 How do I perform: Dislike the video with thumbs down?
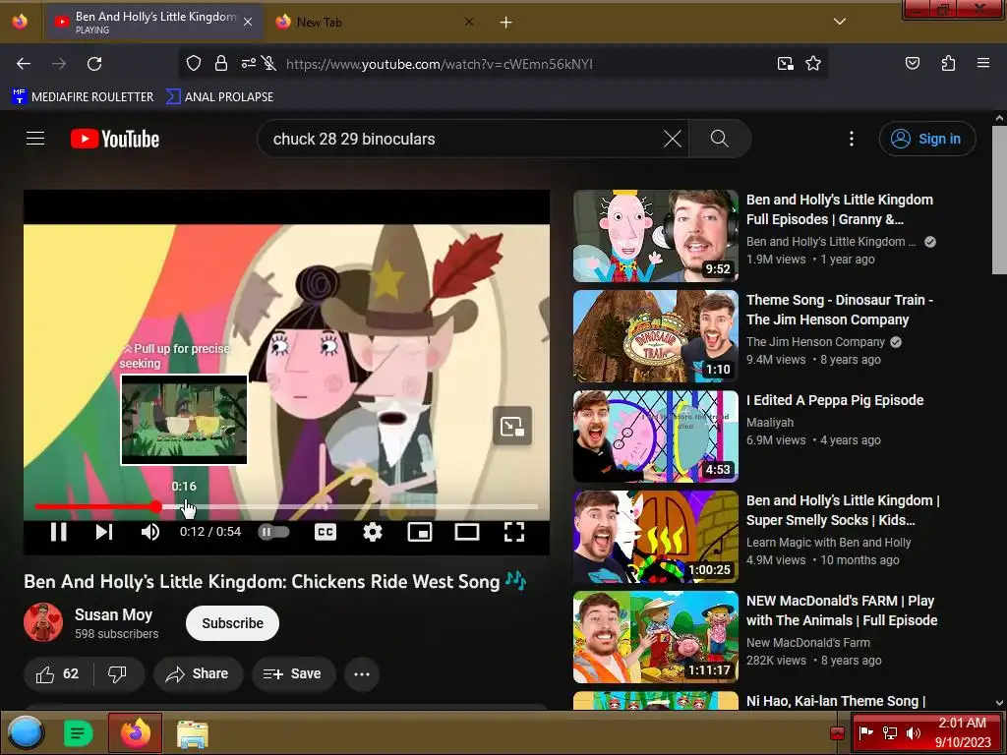117,674
